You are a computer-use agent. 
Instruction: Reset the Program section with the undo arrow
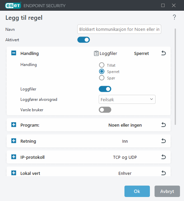pyautogui.click(x=164, y=125)
